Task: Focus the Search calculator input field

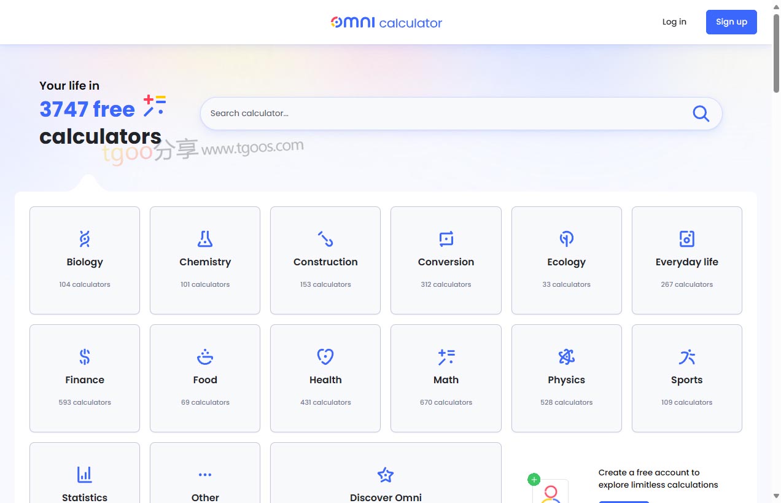Action: (x=448, y=114)
